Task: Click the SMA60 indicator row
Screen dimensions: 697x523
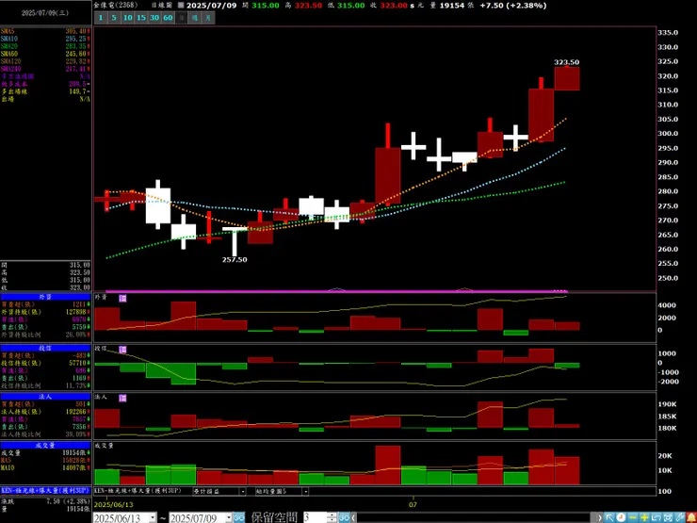Action: 45,54
